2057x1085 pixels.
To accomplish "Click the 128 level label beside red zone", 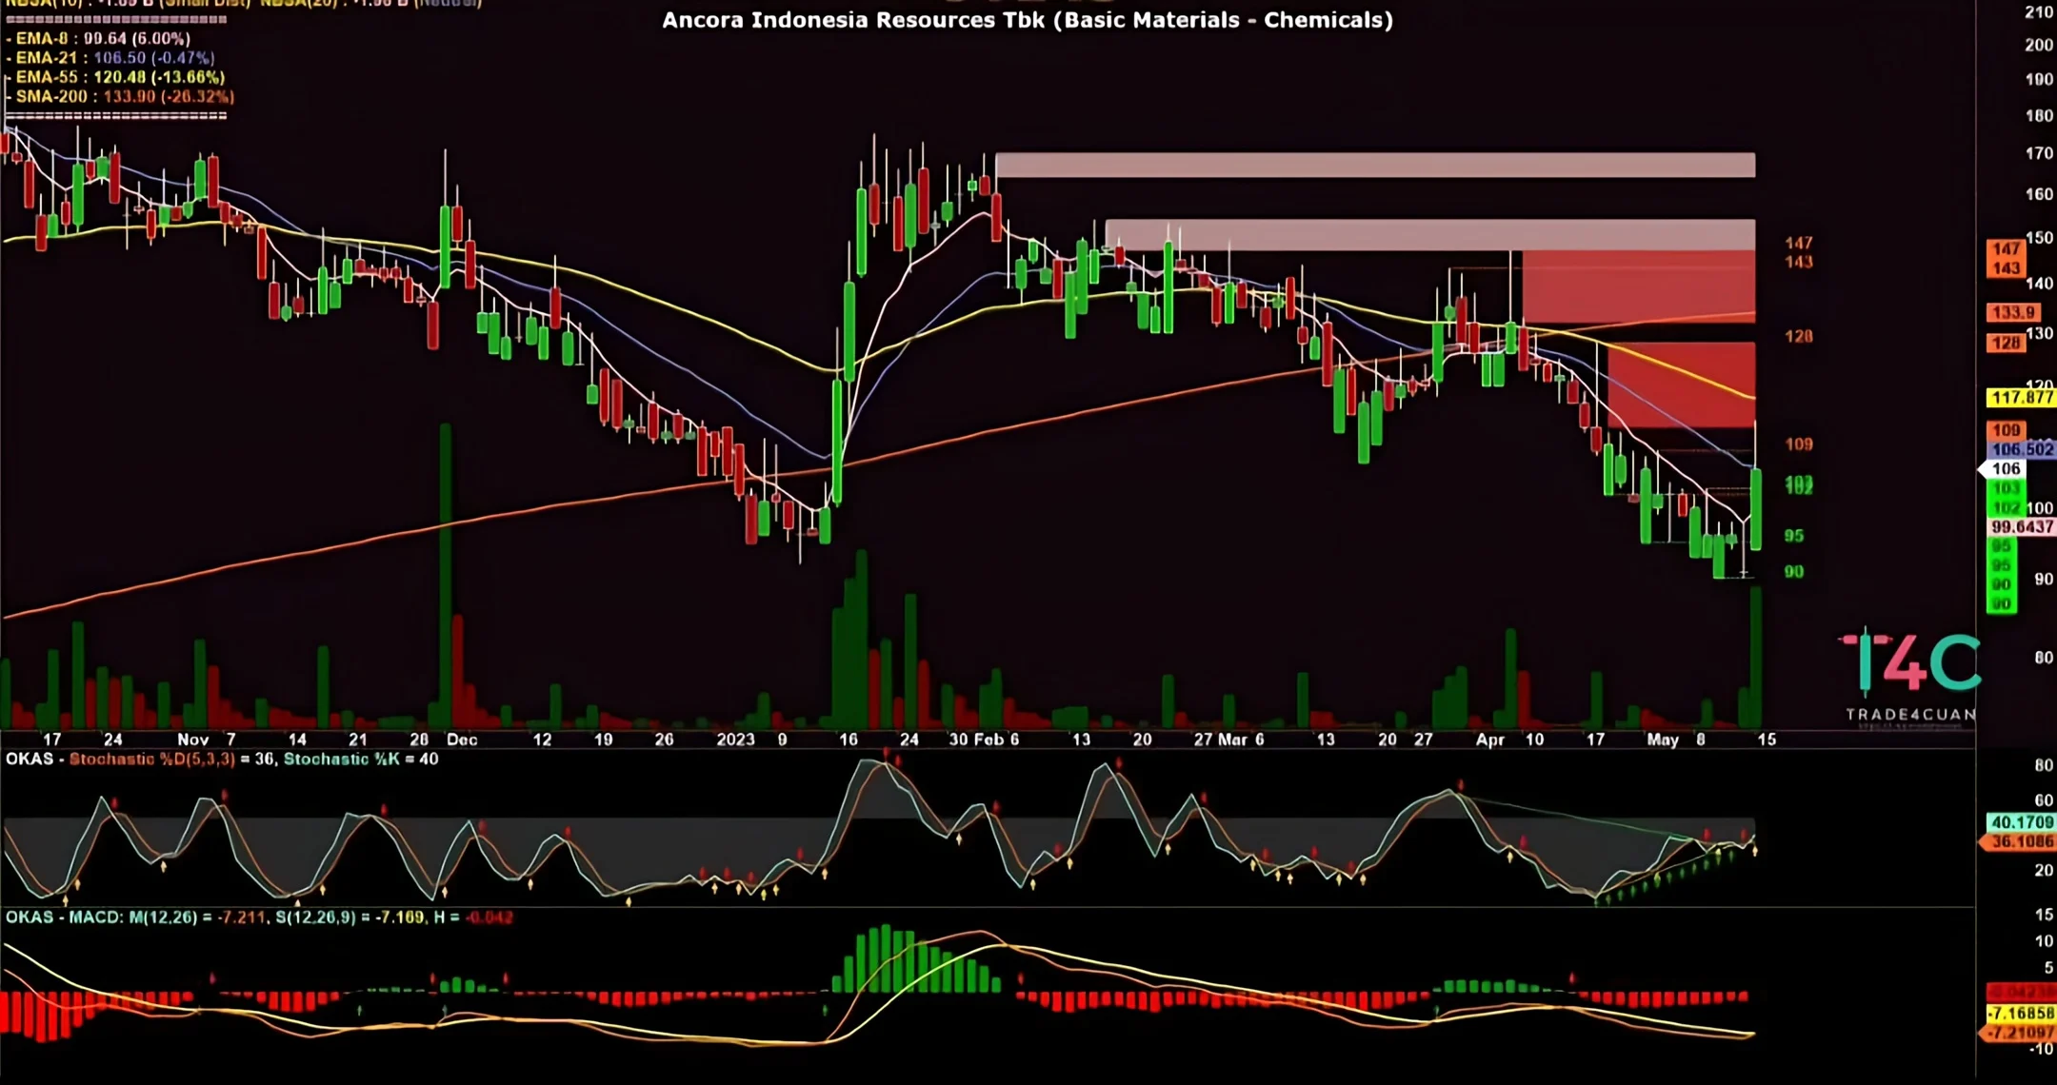I will [x=1799, y=337].
